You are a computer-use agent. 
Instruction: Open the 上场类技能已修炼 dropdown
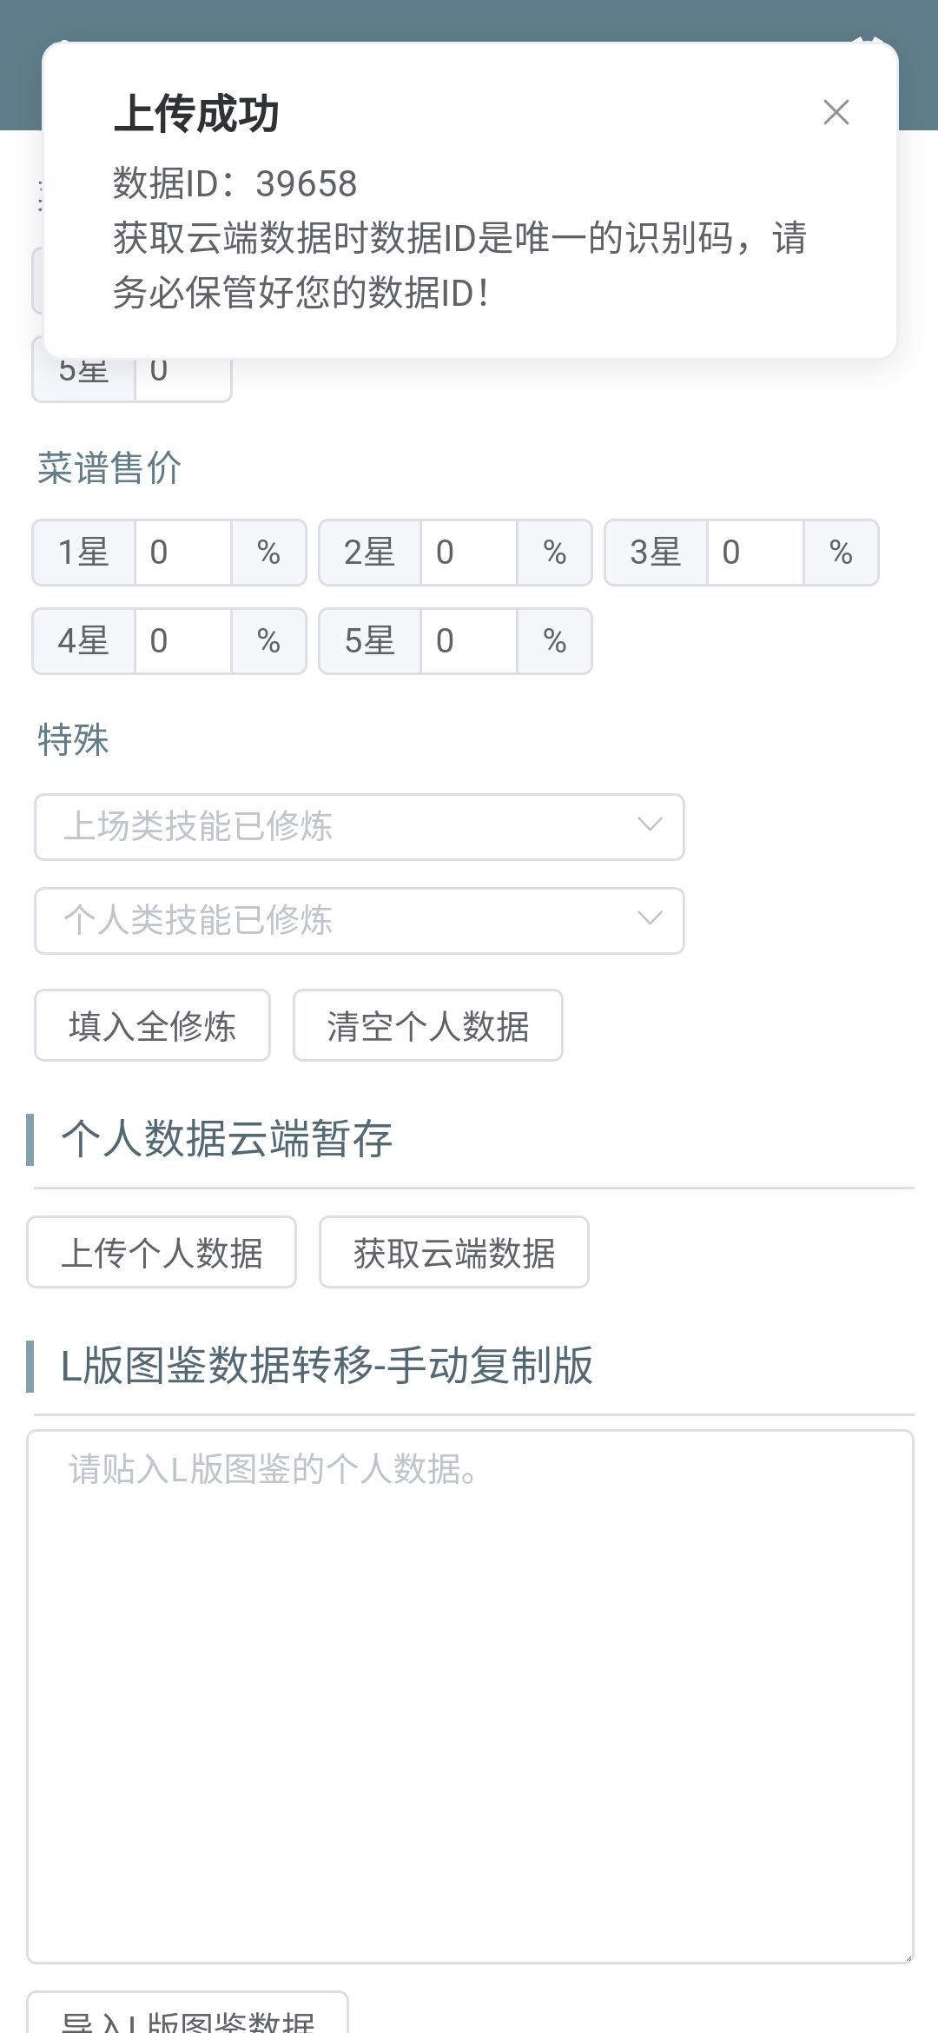click(x=360, y=826)
